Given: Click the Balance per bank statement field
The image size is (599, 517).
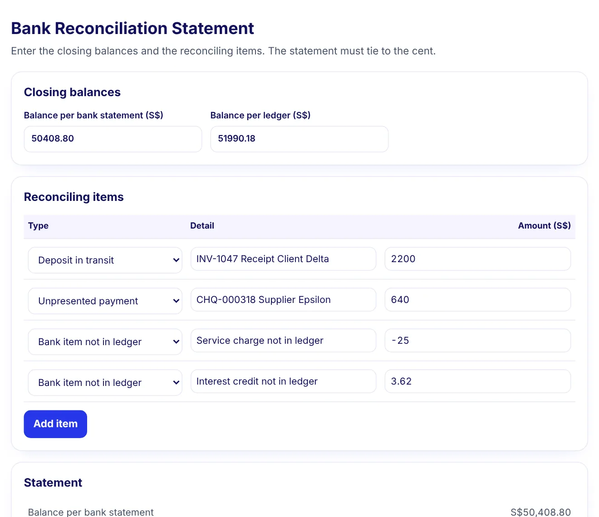Looking at the screenshot, I should (x=113, y=139).
